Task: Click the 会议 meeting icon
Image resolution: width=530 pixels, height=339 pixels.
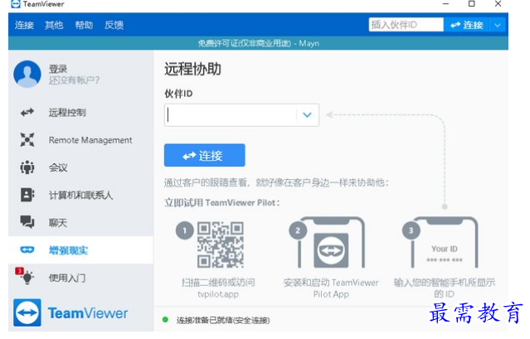Action: pos(27,167)
